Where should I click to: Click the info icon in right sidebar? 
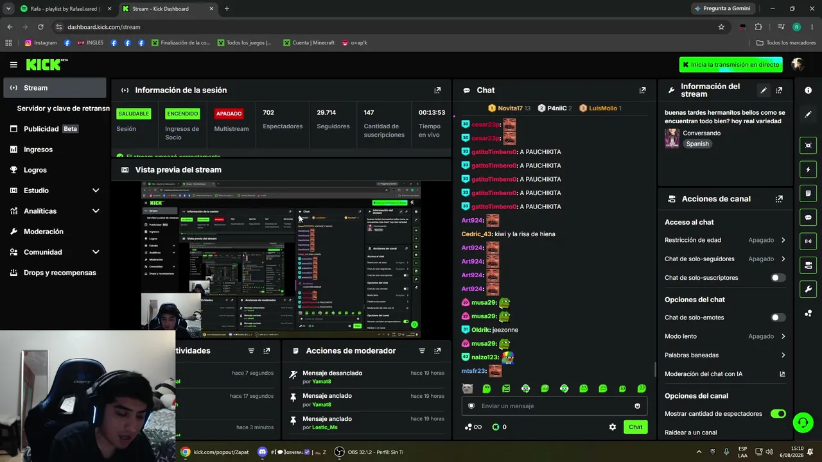coord(808,90)
